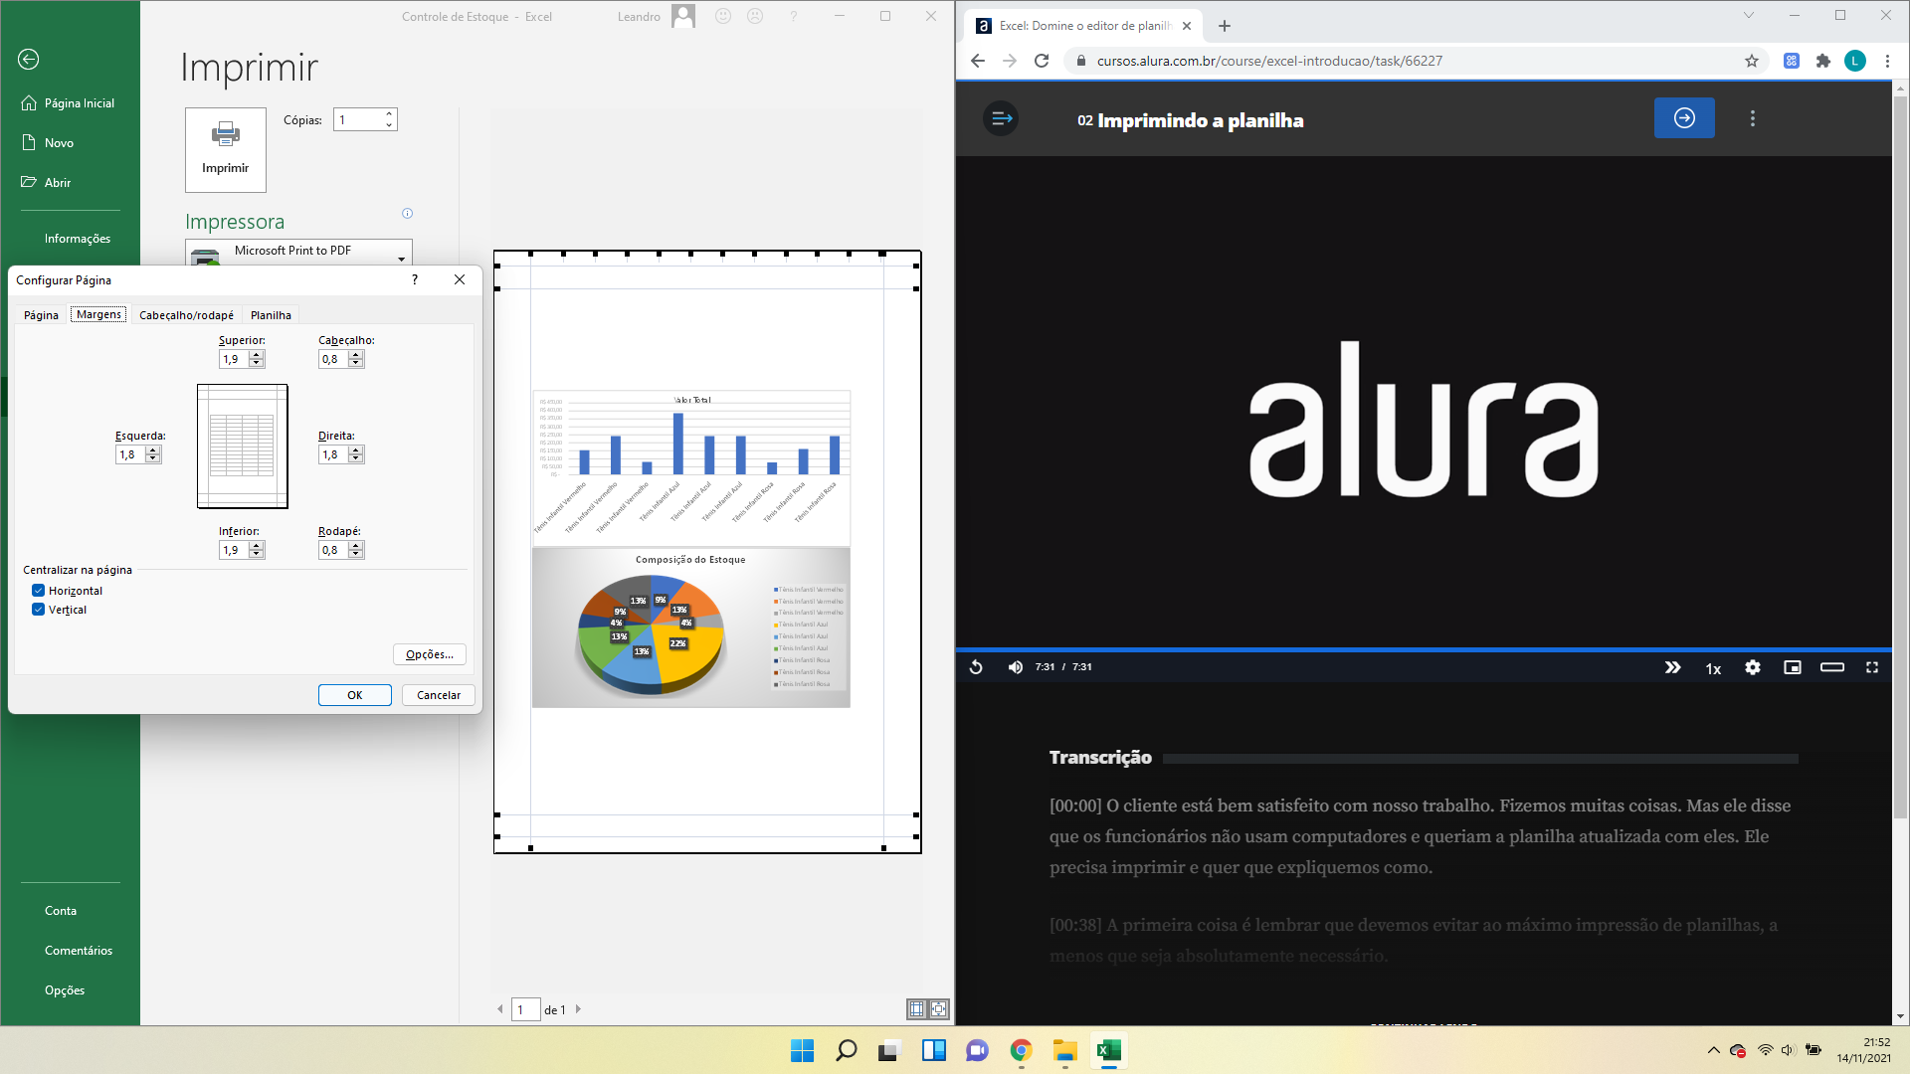Change playback speed 1x
The width and height of the screenshot is (1910, 1074).
tap(1713, 668)
